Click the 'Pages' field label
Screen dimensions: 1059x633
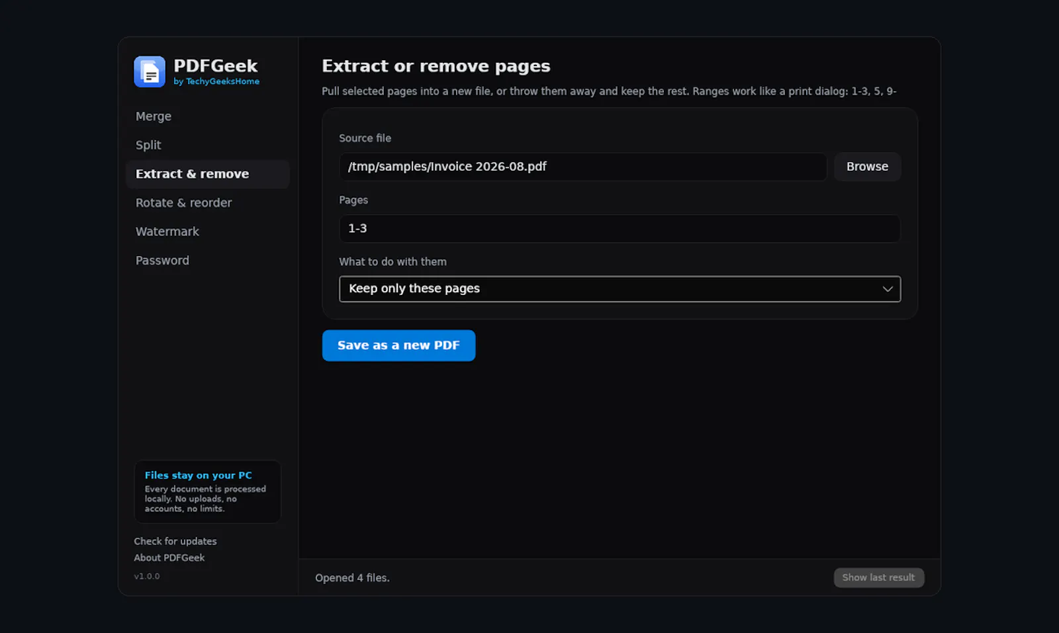tap(353, 200)
